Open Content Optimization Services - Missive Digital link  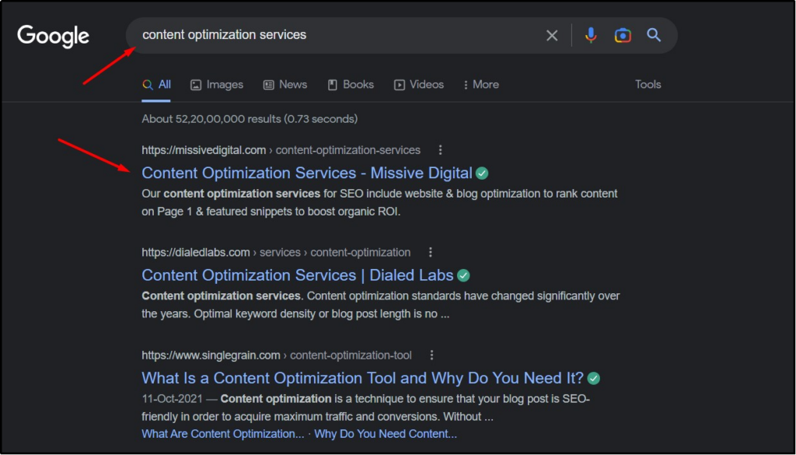pos(306,173)
